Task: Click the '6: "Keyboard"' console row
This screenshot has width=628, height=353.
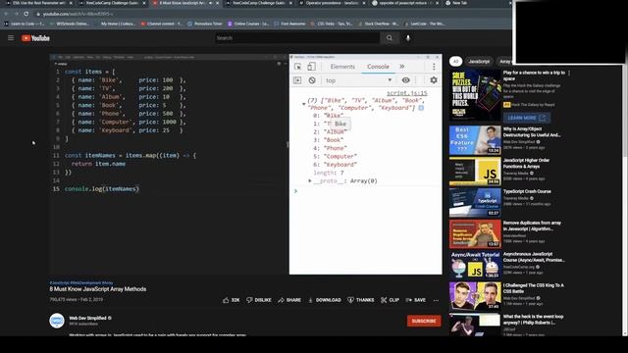Action: [x=335, y=165]
